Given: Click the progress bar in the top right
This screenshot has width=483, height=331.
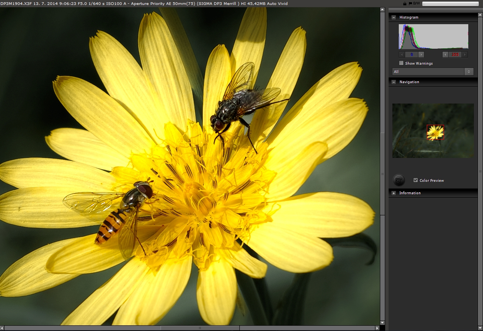Looking at the screenshot, I should point(450,3).
